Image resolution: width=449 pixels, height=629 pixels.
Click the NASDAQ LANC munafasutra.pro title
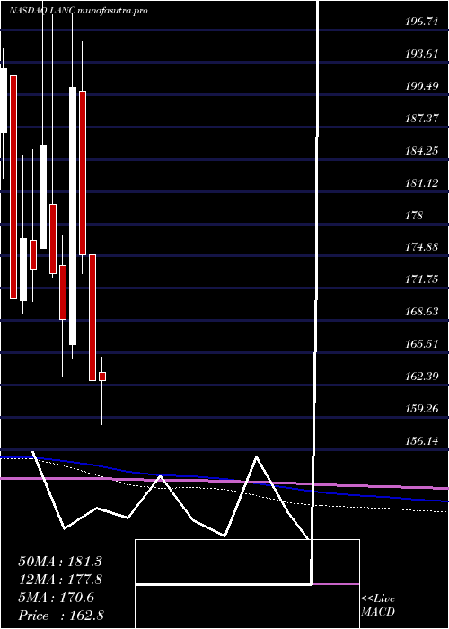tap(78, 11)
